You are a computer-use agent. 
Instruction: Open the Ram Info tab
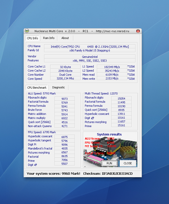49,38
